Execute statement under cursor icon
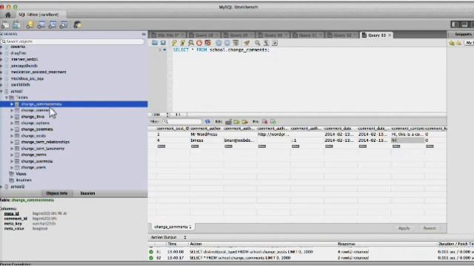Image resolution: width=474 pixels, height=266 pixels. tap(183, 43)
